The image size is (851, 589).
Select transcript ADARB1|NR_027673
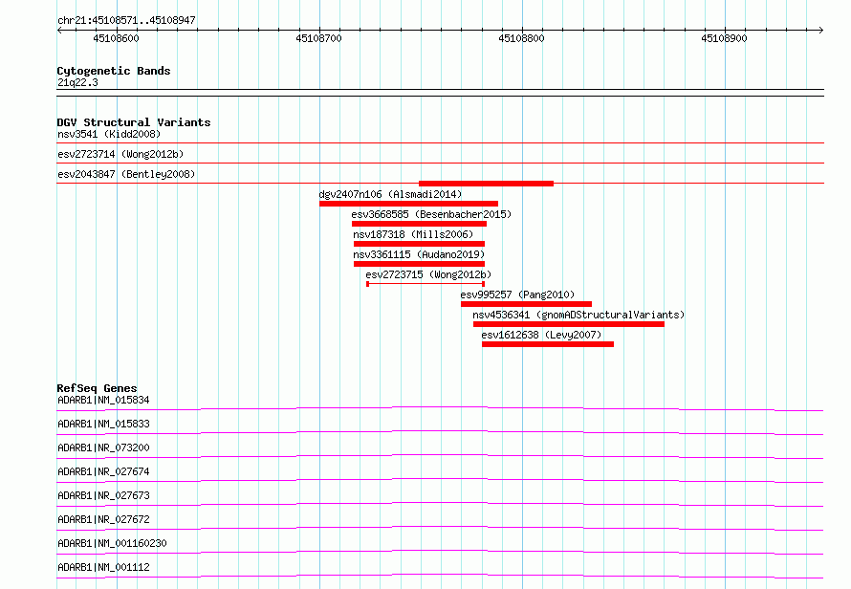pyautogui.click(x=103, y=495)
